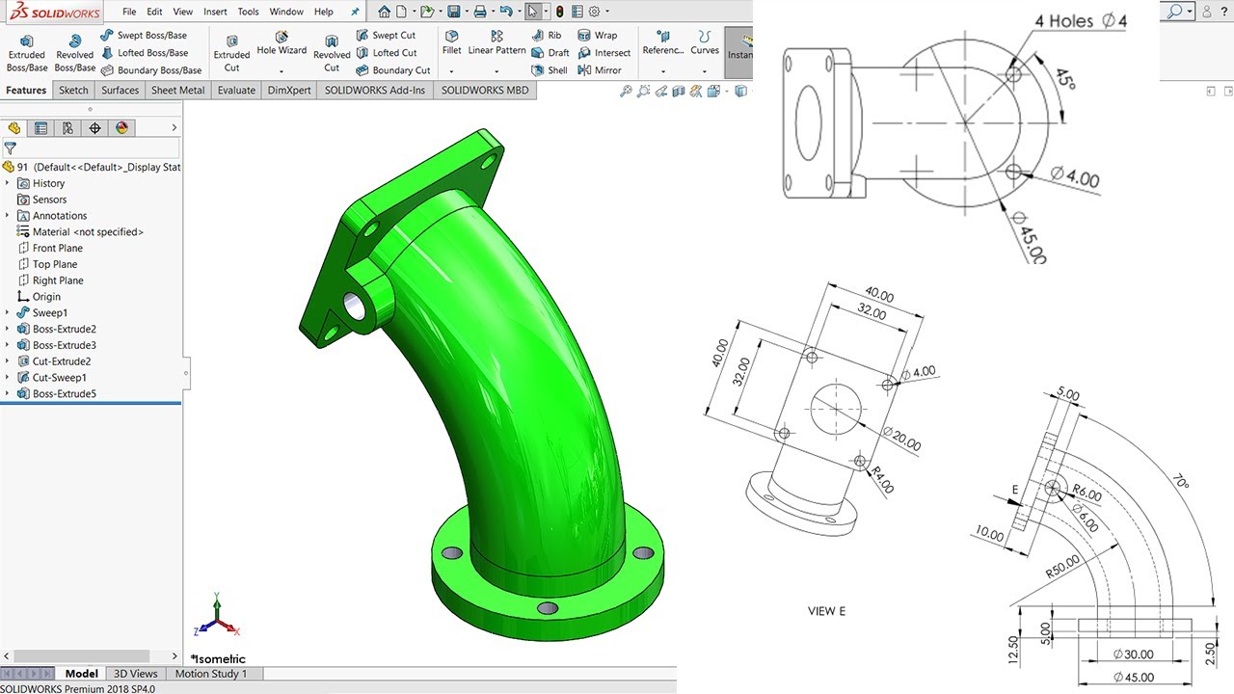Switch to the Evaluate tab

click(x=236, y=90)
